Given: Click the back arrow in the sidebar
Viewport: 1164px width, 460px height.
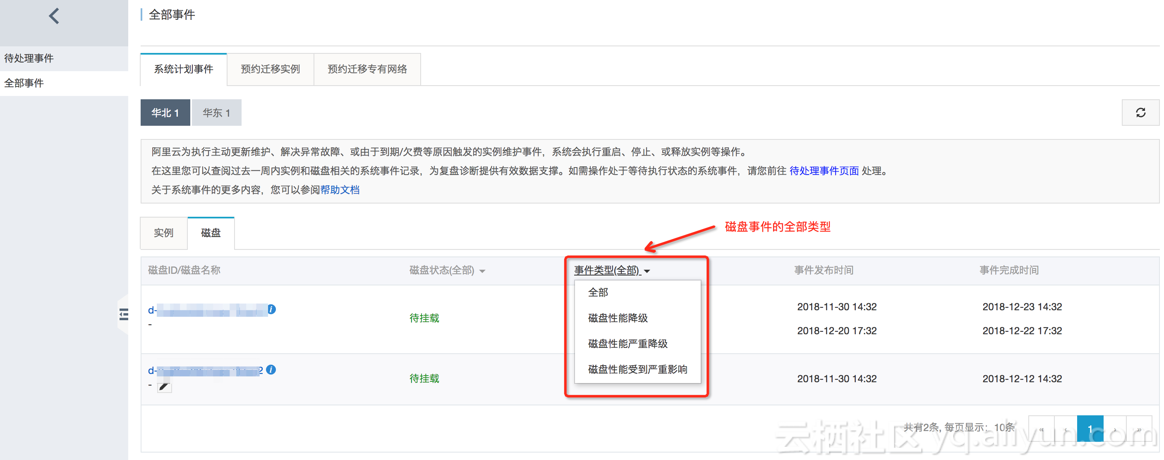Looking at the screenshot, I should tap(54, 16).
